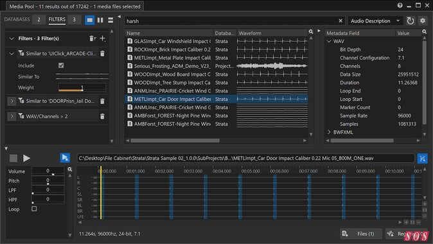Adjust the LPF slider

[x=48, y=190]
